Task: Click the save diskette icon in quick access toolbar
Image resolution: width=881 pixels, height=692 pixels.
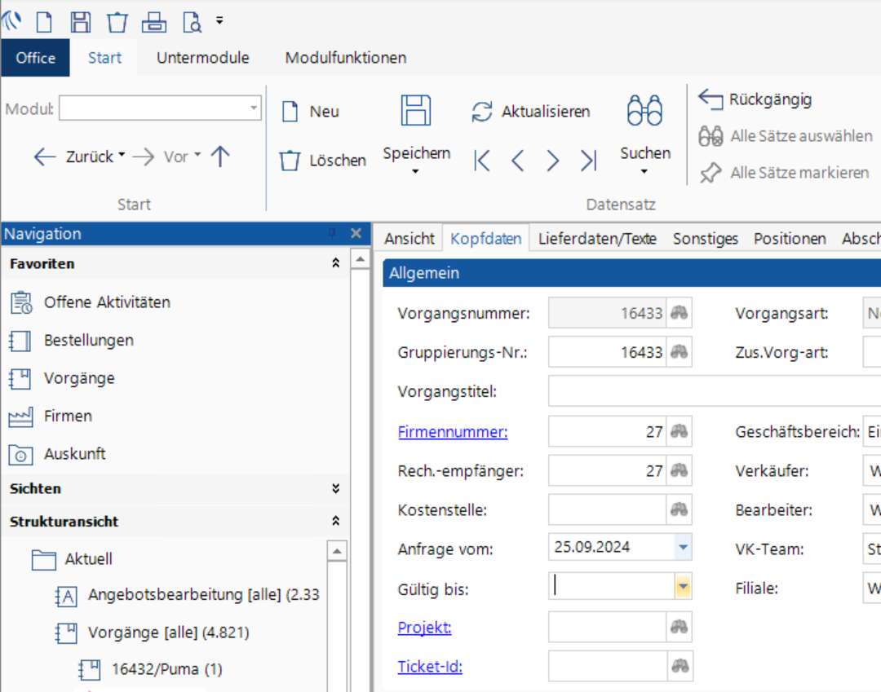Action: click(x=80, y=23)
